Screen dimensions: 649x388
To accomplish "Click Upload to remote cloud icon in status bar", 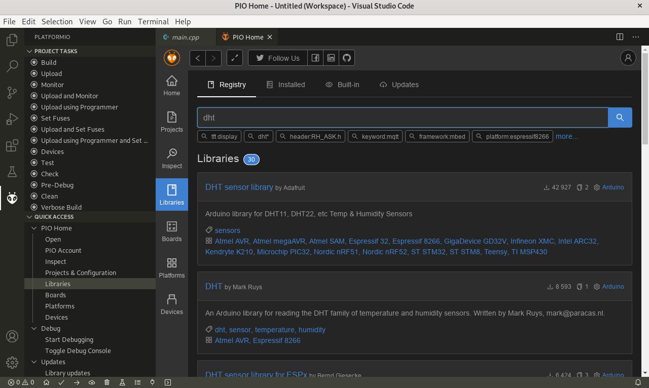I will click(x=92, y=382).
